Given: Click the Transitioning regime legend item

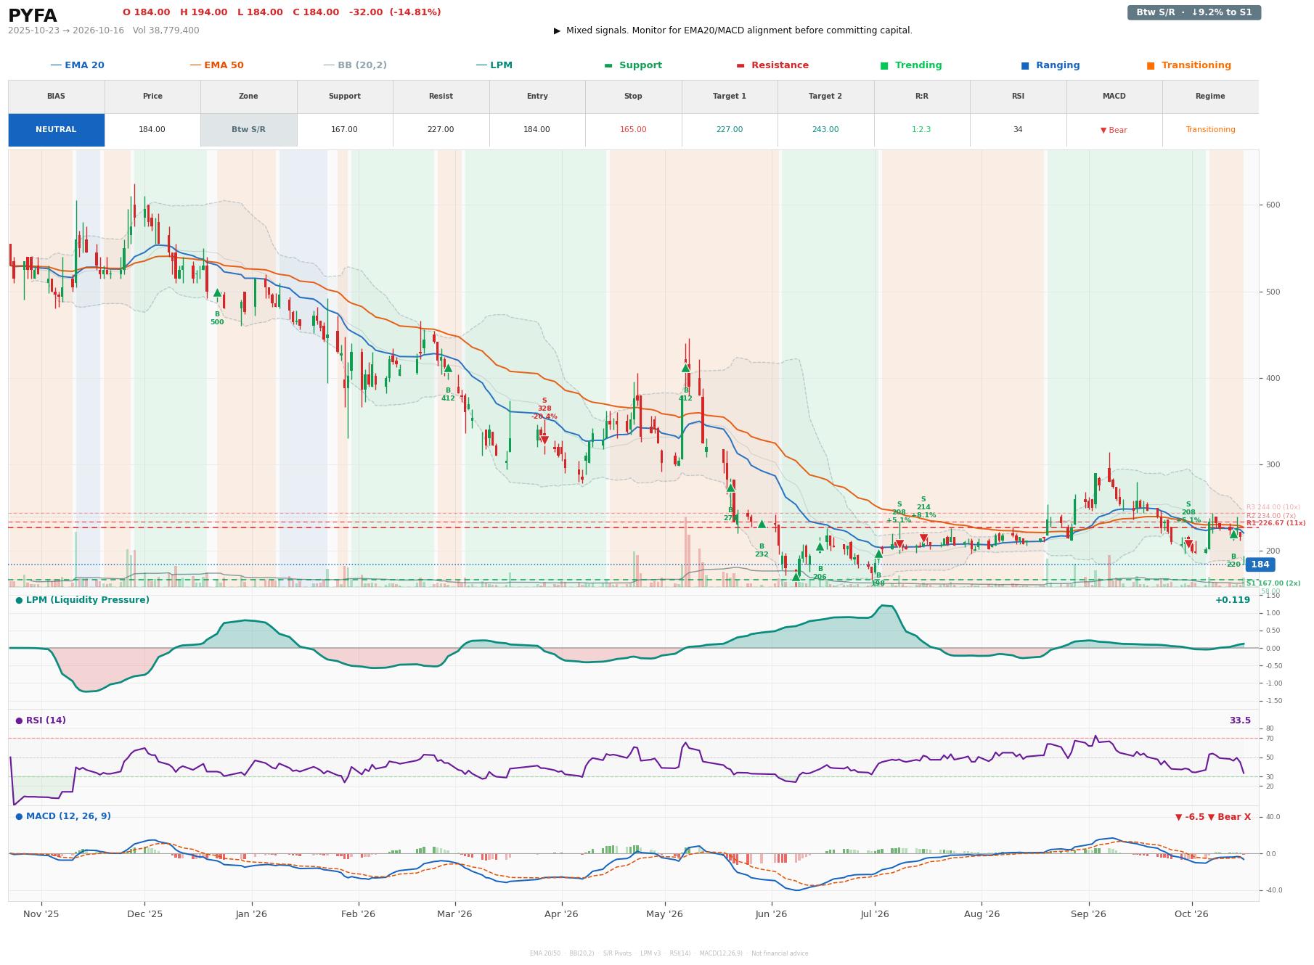Looking at the screenshot, I should 1188,65.
